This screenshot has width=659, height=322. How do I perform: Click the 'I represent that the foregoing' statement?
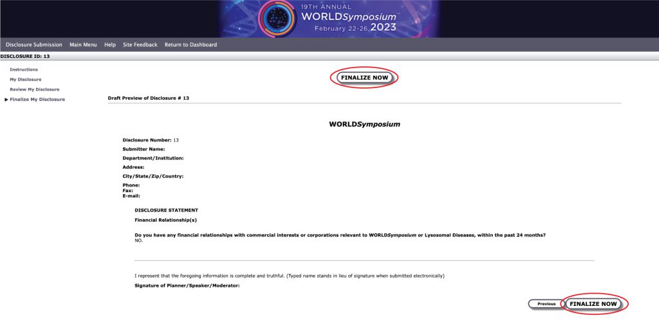[289, 276]
